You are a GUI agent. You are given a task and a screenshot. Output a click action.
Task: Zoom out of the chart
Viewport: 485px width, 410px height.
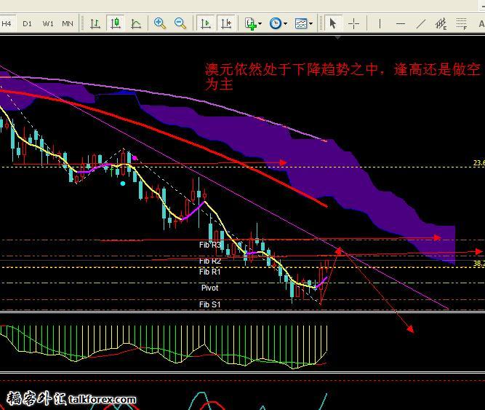[x=180, y=23]
